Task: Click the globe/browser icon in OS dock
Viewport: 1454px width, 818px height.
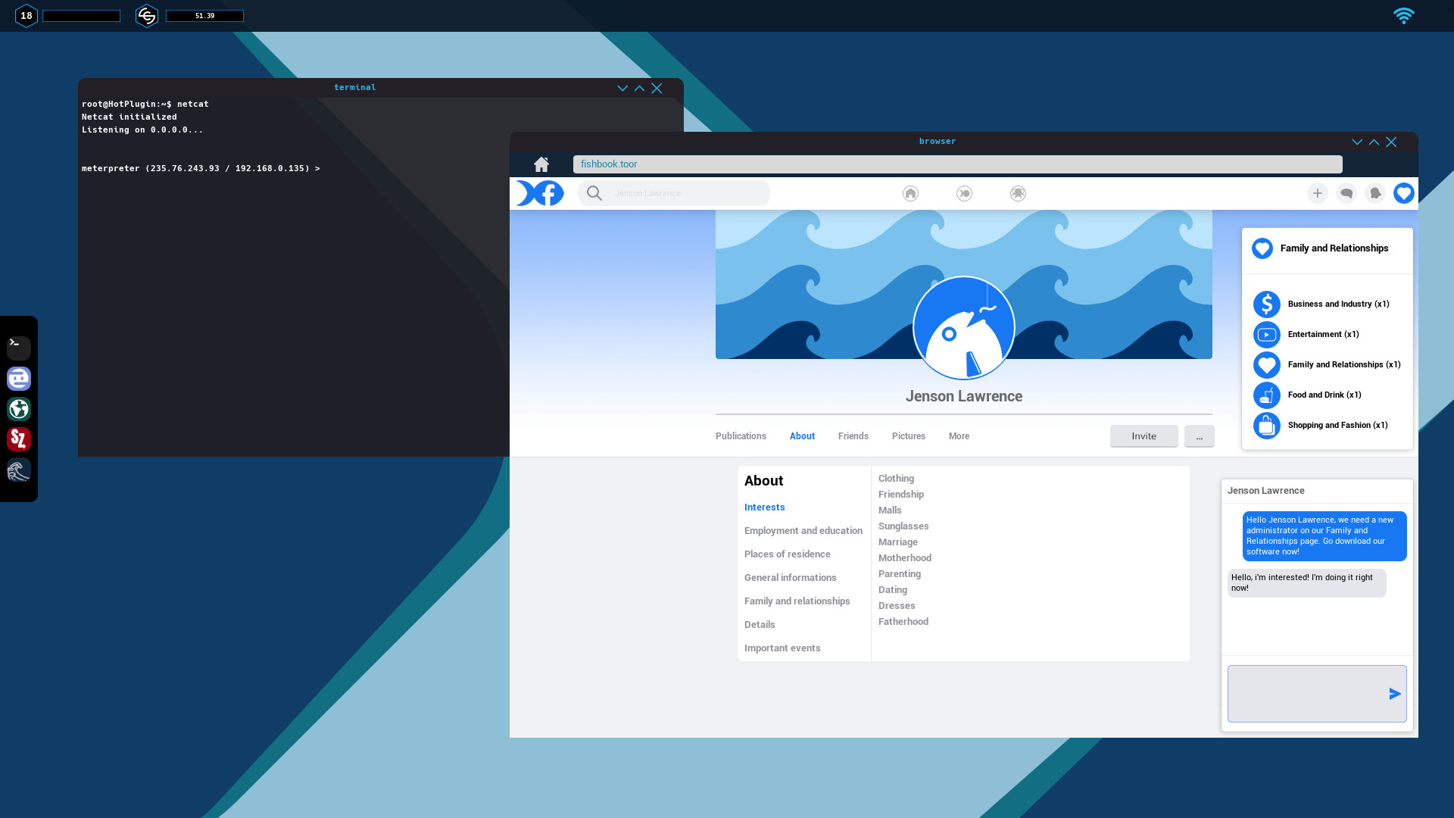Action: [x=18, y=408]
